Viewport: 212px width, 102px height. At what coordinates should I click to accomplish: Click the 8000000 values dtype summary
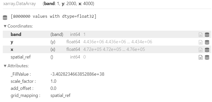click(x=54, y=16)
